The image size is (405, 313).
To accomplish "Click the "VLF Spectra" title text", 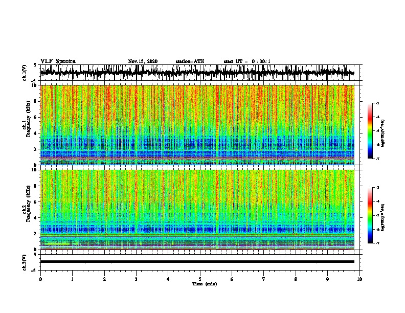I will 58,61.
